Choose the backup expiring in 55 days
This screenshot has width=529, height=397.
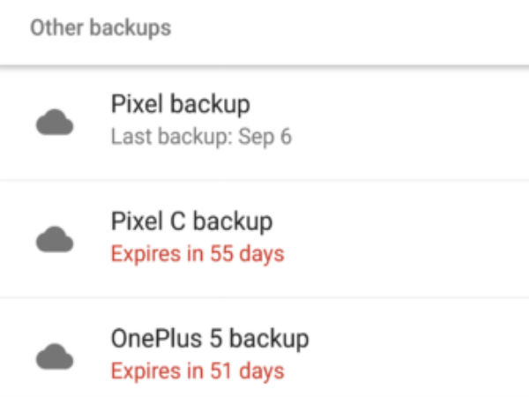click(x=264, y=239)
